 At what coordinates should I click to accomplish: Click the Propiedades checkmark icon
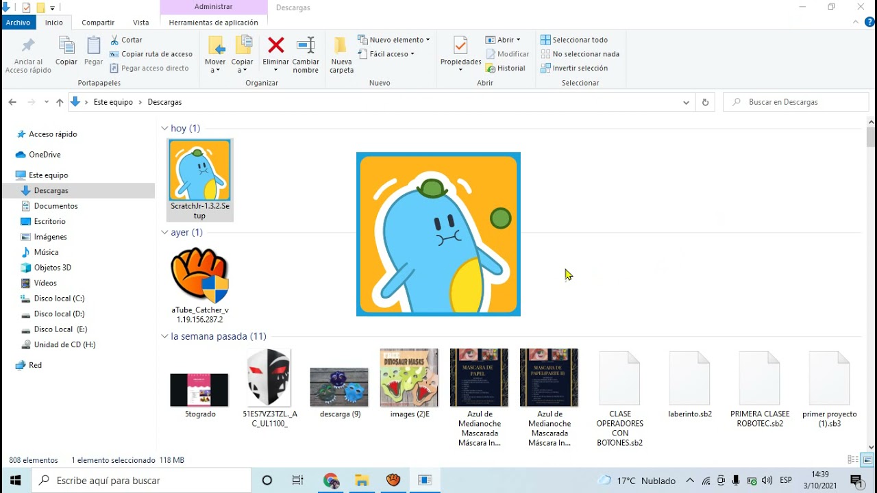460,45
